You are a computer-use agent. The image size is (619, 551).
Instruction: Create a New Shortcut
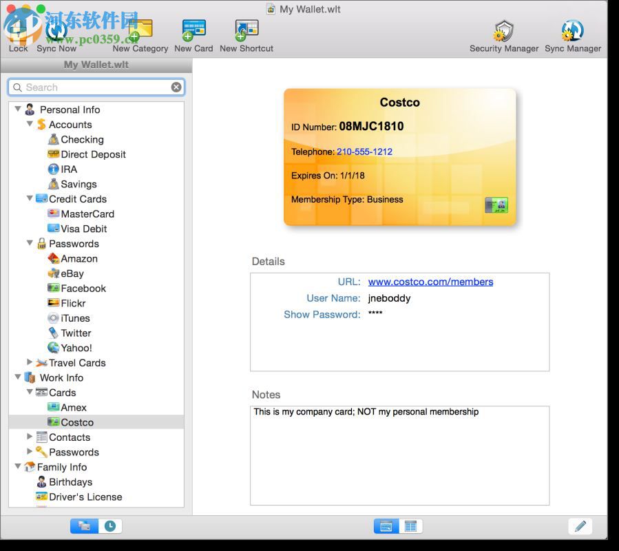tap(246, 28)
